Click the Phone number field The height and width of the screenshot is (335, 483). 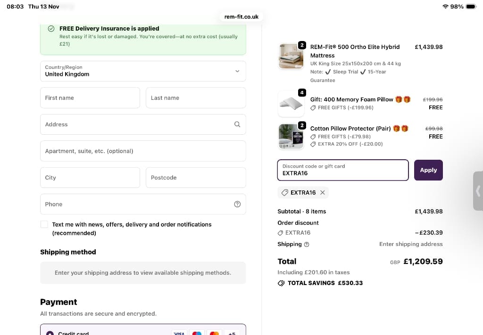coord(143,204)
